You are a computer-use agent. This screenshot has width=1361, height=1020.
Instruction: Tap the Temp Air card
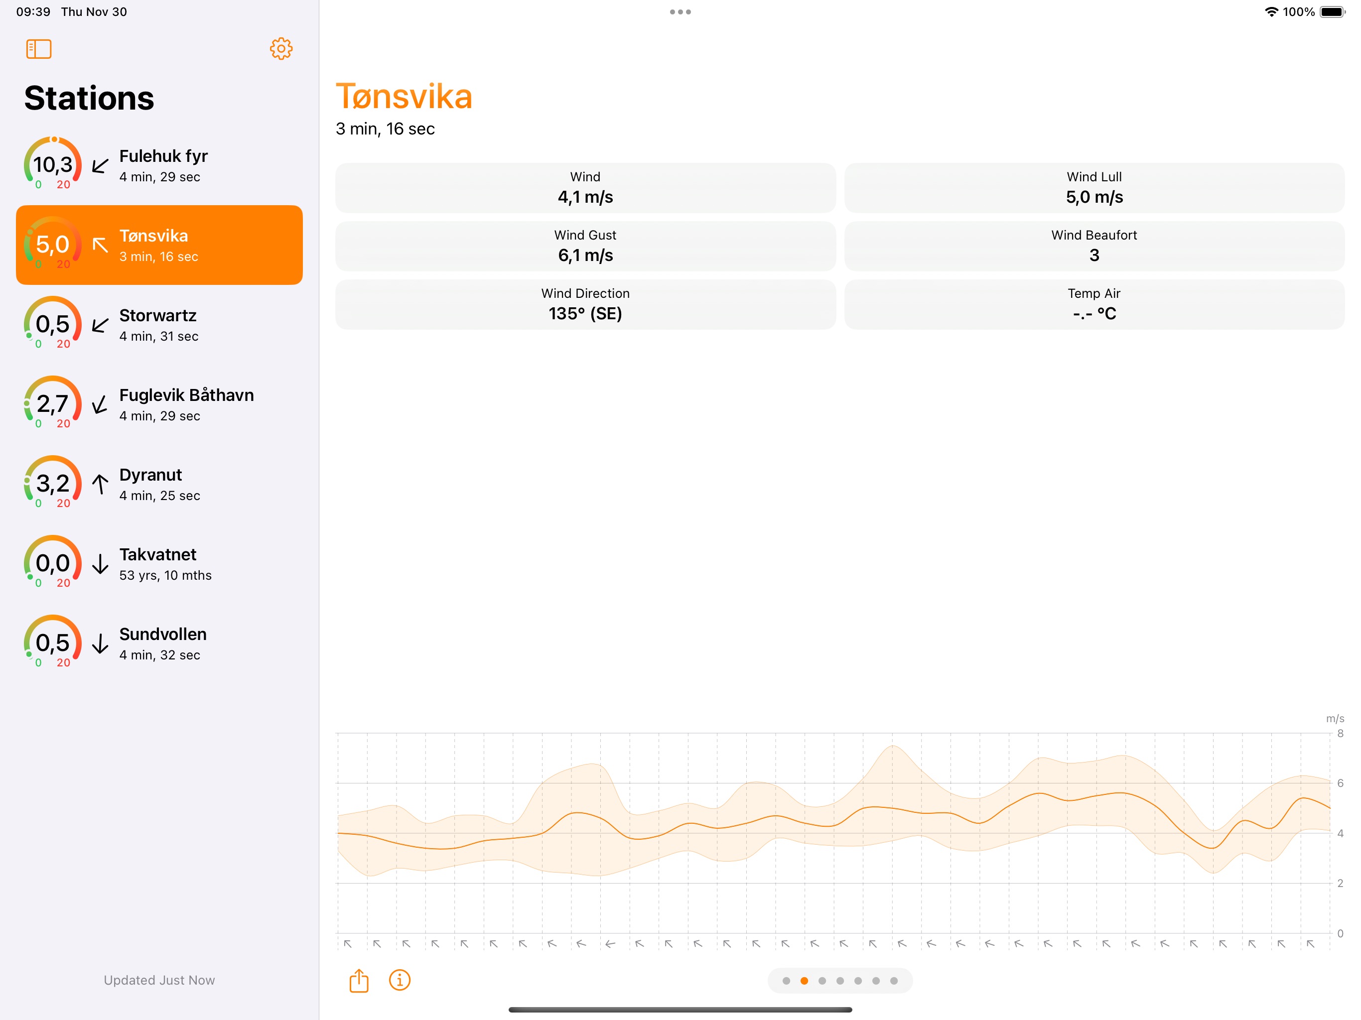[x=1094, y=304]
